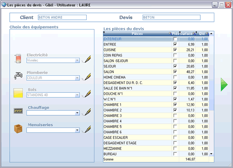
Task: Click the pencil icon beside Menuiseries
Action: [88, 129]
